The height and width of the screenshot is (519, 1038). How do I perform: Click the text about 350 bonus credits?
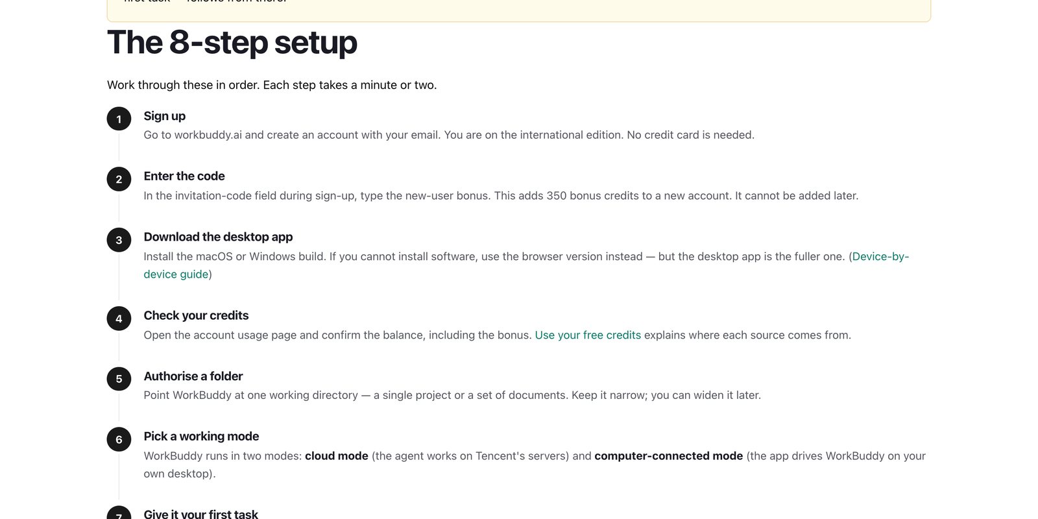tap(501, 196)
